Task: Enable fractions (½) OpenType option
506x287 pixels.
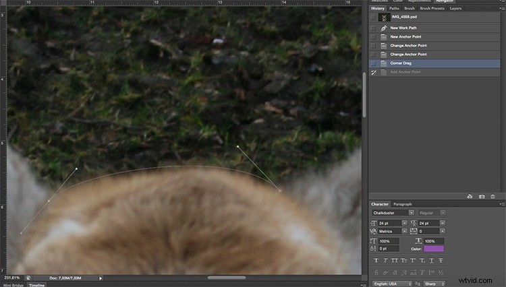Action: click(x=441, y=272)
